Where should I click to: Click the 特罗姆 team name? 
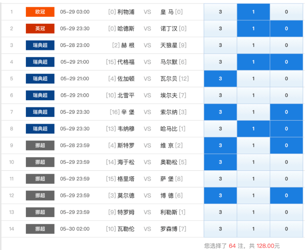click(126, 212)
